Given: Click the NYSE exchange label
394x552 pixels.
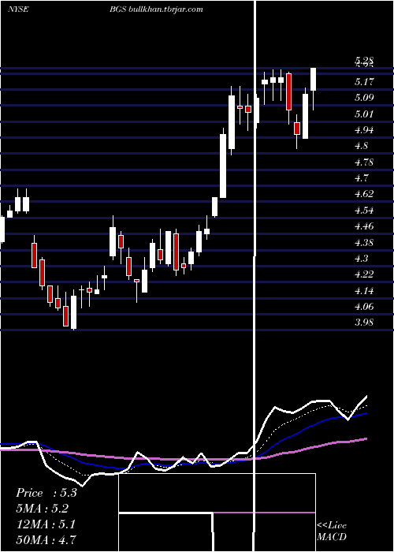Looking at the screenshot, I should (18, 9).
